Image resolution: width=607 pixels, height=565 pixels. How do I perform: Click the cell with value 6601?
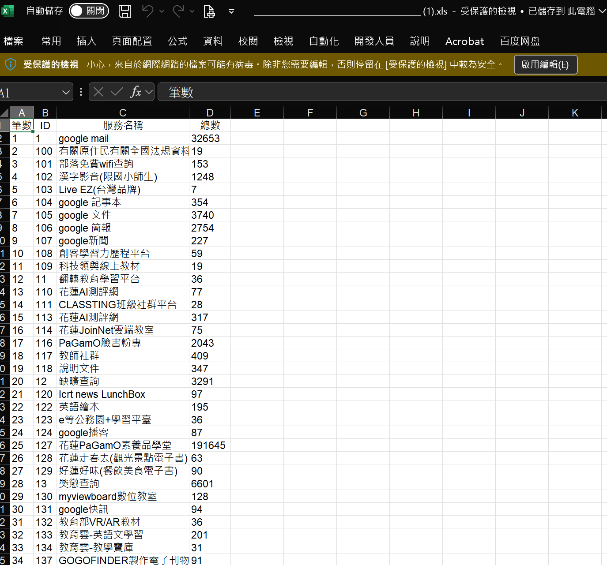[210, 484]
